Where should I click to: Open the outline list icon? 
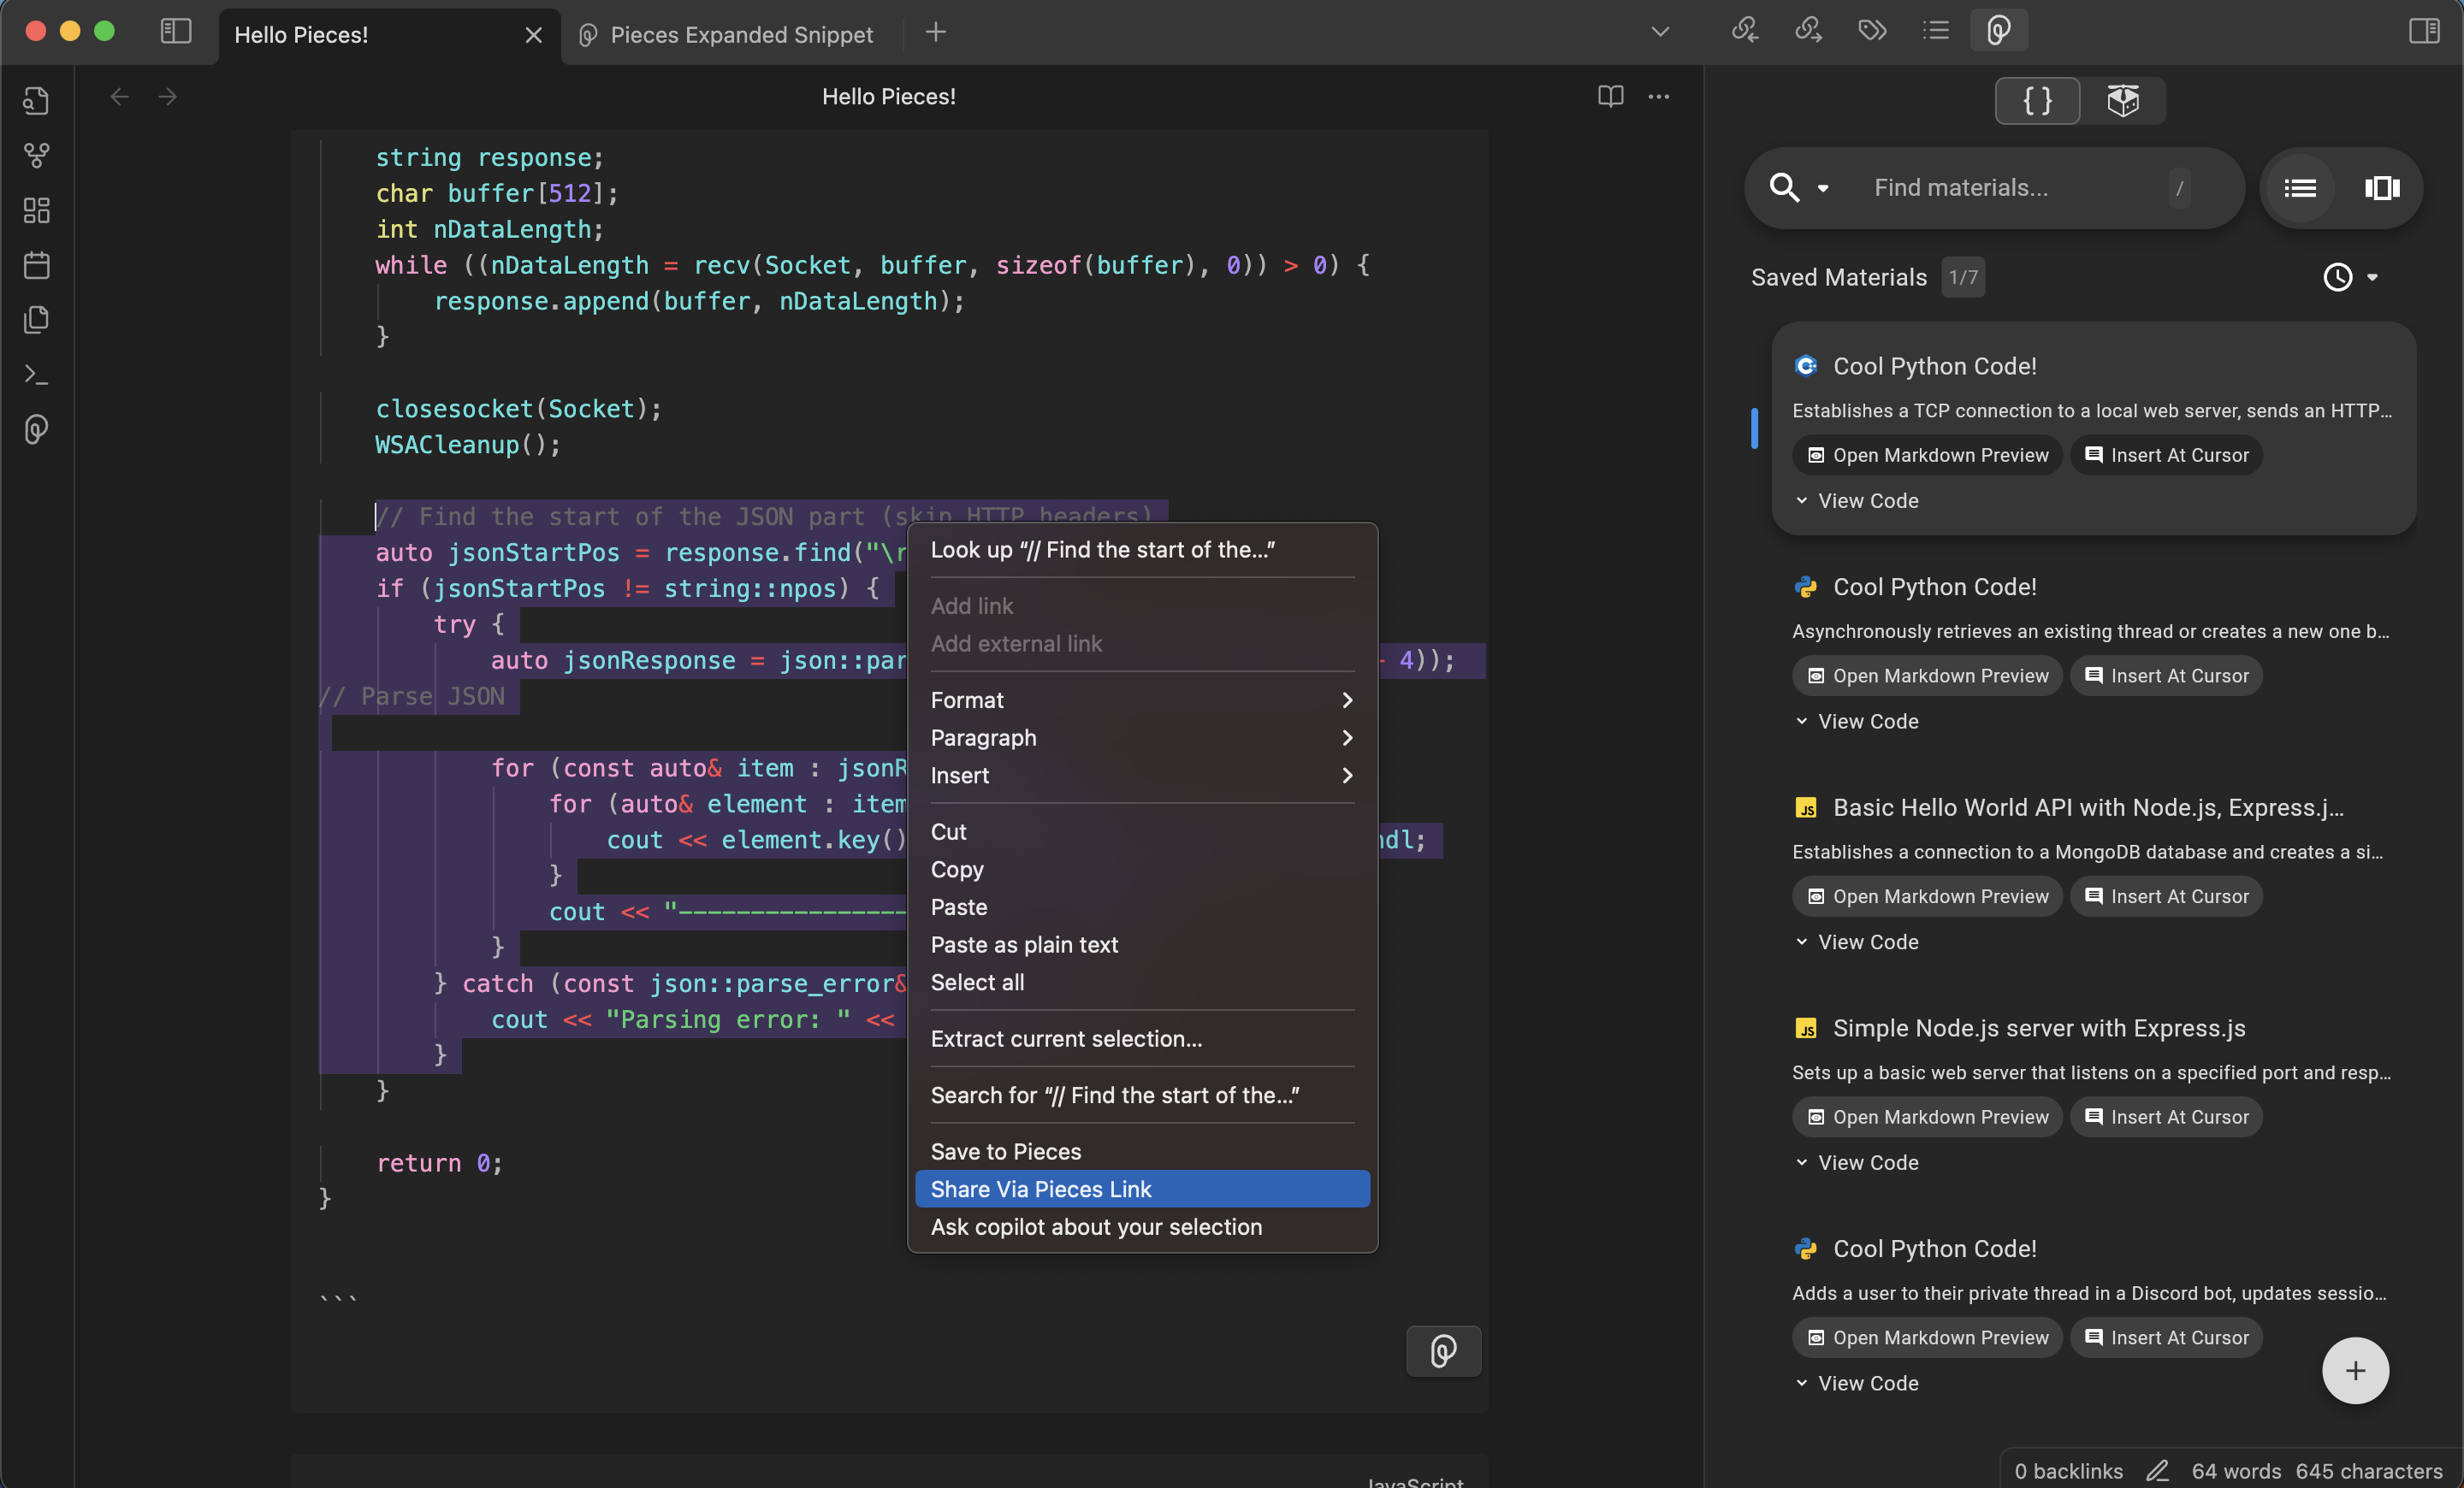coord(1936,30)
